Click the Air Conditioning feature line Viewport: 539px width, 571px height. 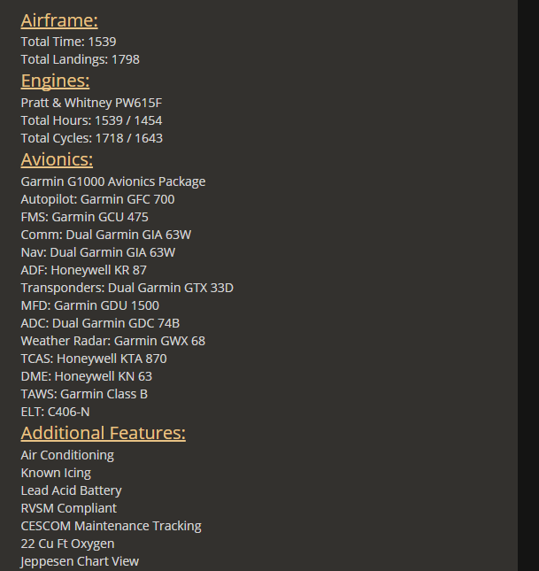[67, 455]
